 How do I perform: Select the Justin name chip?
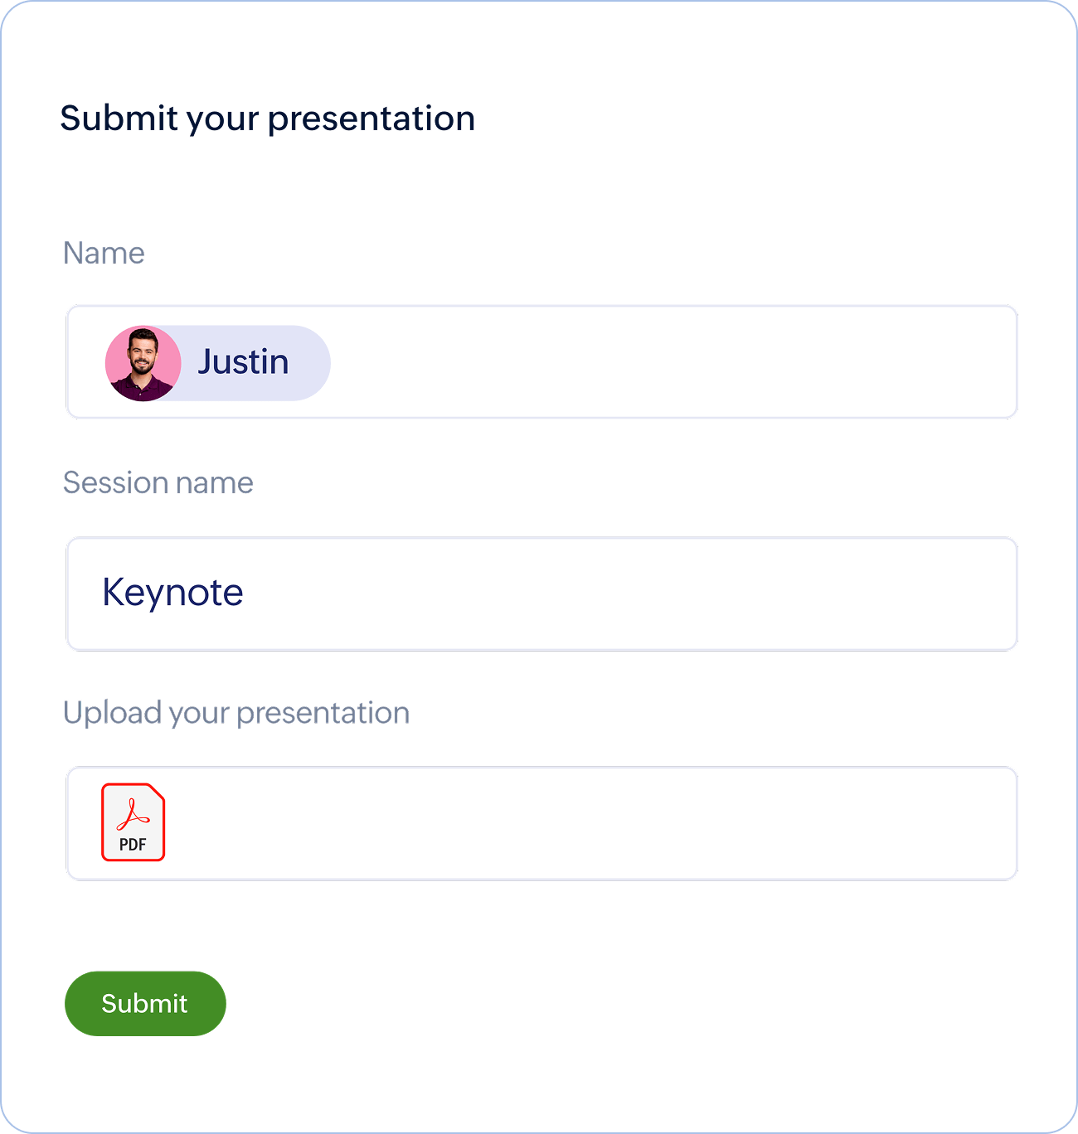pyautogui.click(x=218, y=363)
